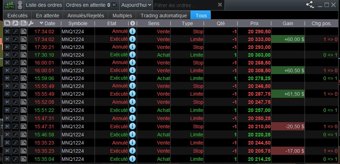The width and height of the screenshot is (340, 164).
Task: Open details sheet icon for 20 293,00 order
Action: [23, 47]
